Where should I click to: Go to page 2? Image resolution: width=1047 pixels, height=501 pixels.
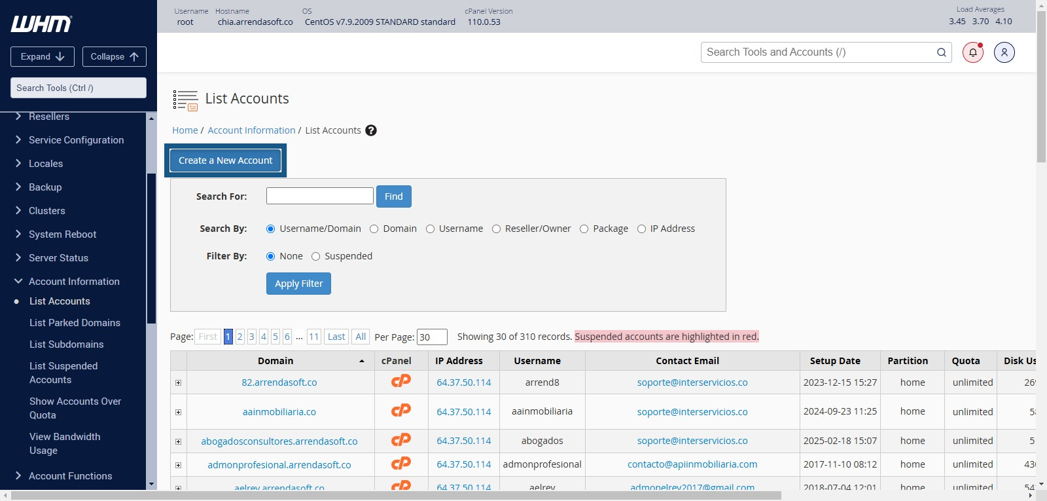(x=240, y=337)
